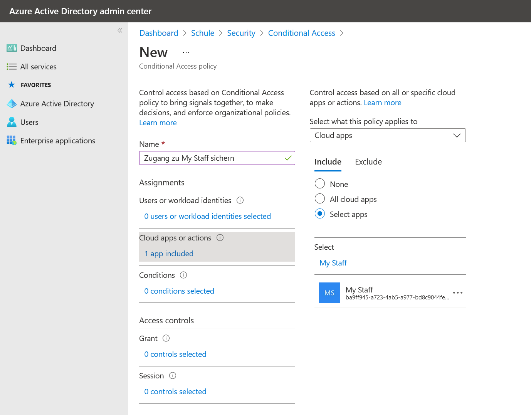531x415 pixels.
Task: Click the Azure Active Directory diamond icon
Action: 12,104
